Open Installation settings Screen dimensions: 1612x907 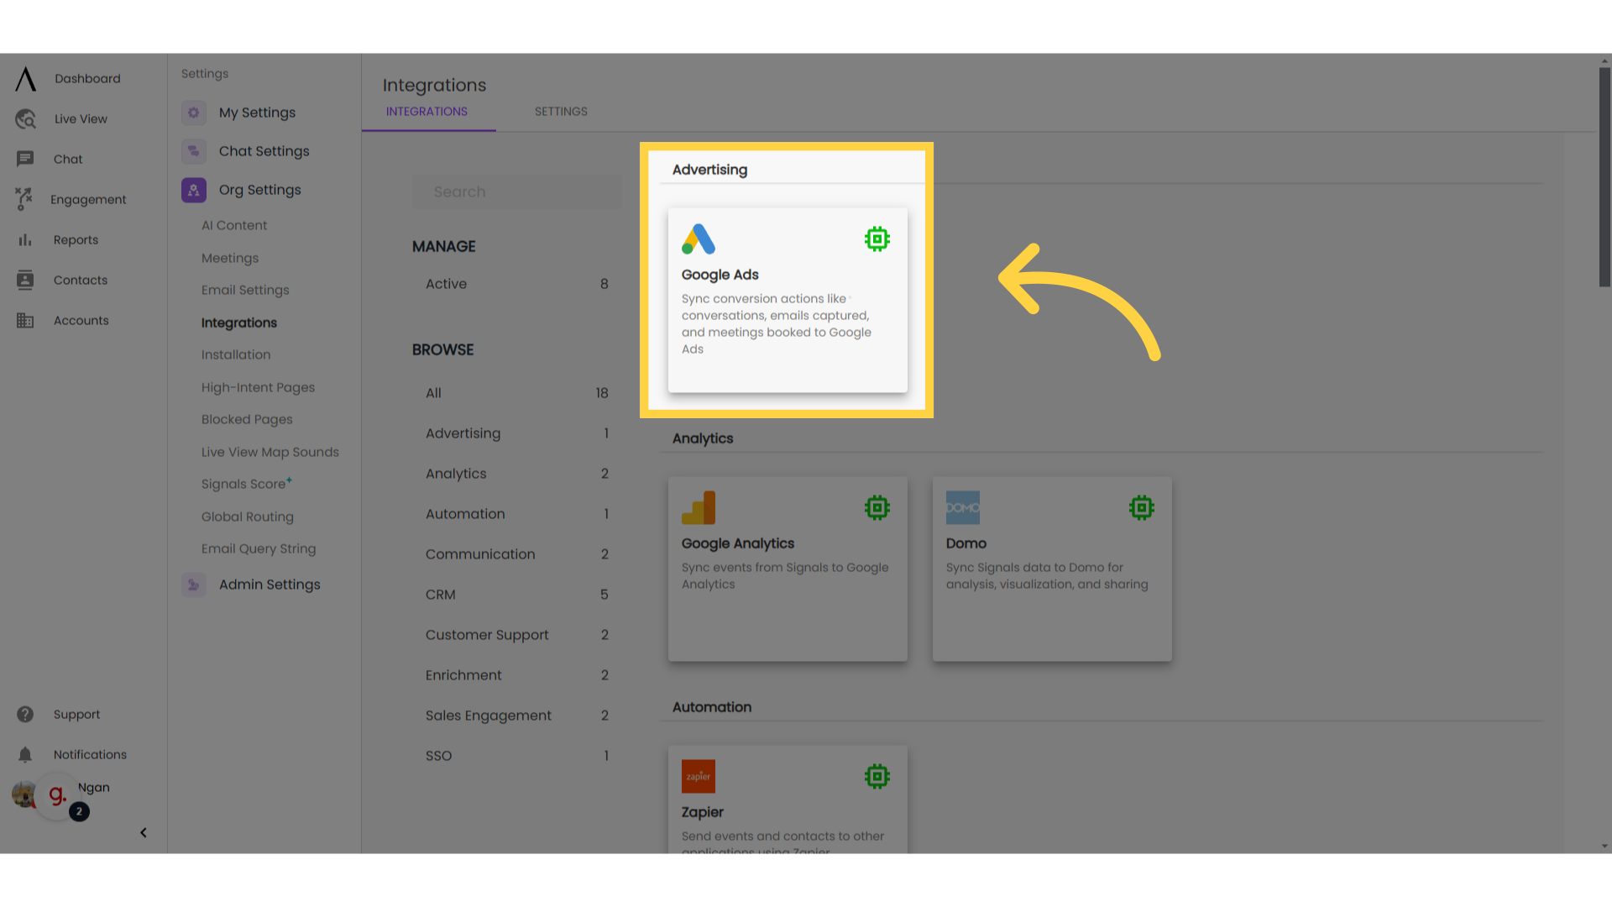pos(236,354)
